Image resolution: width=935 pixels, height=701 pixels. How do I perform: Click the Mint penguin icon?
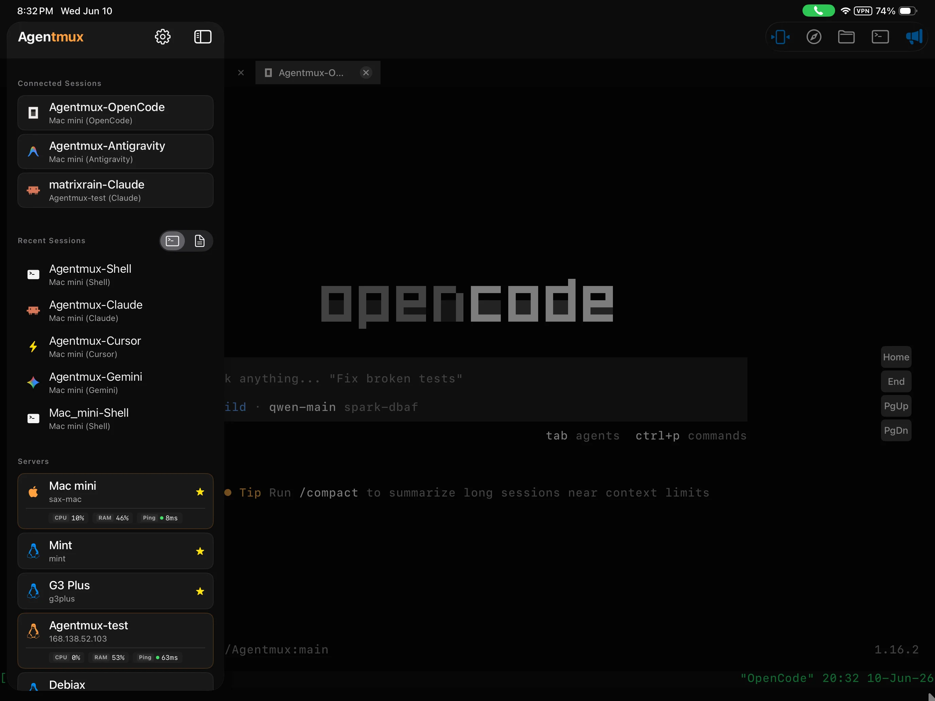click(x=33, y=551)
